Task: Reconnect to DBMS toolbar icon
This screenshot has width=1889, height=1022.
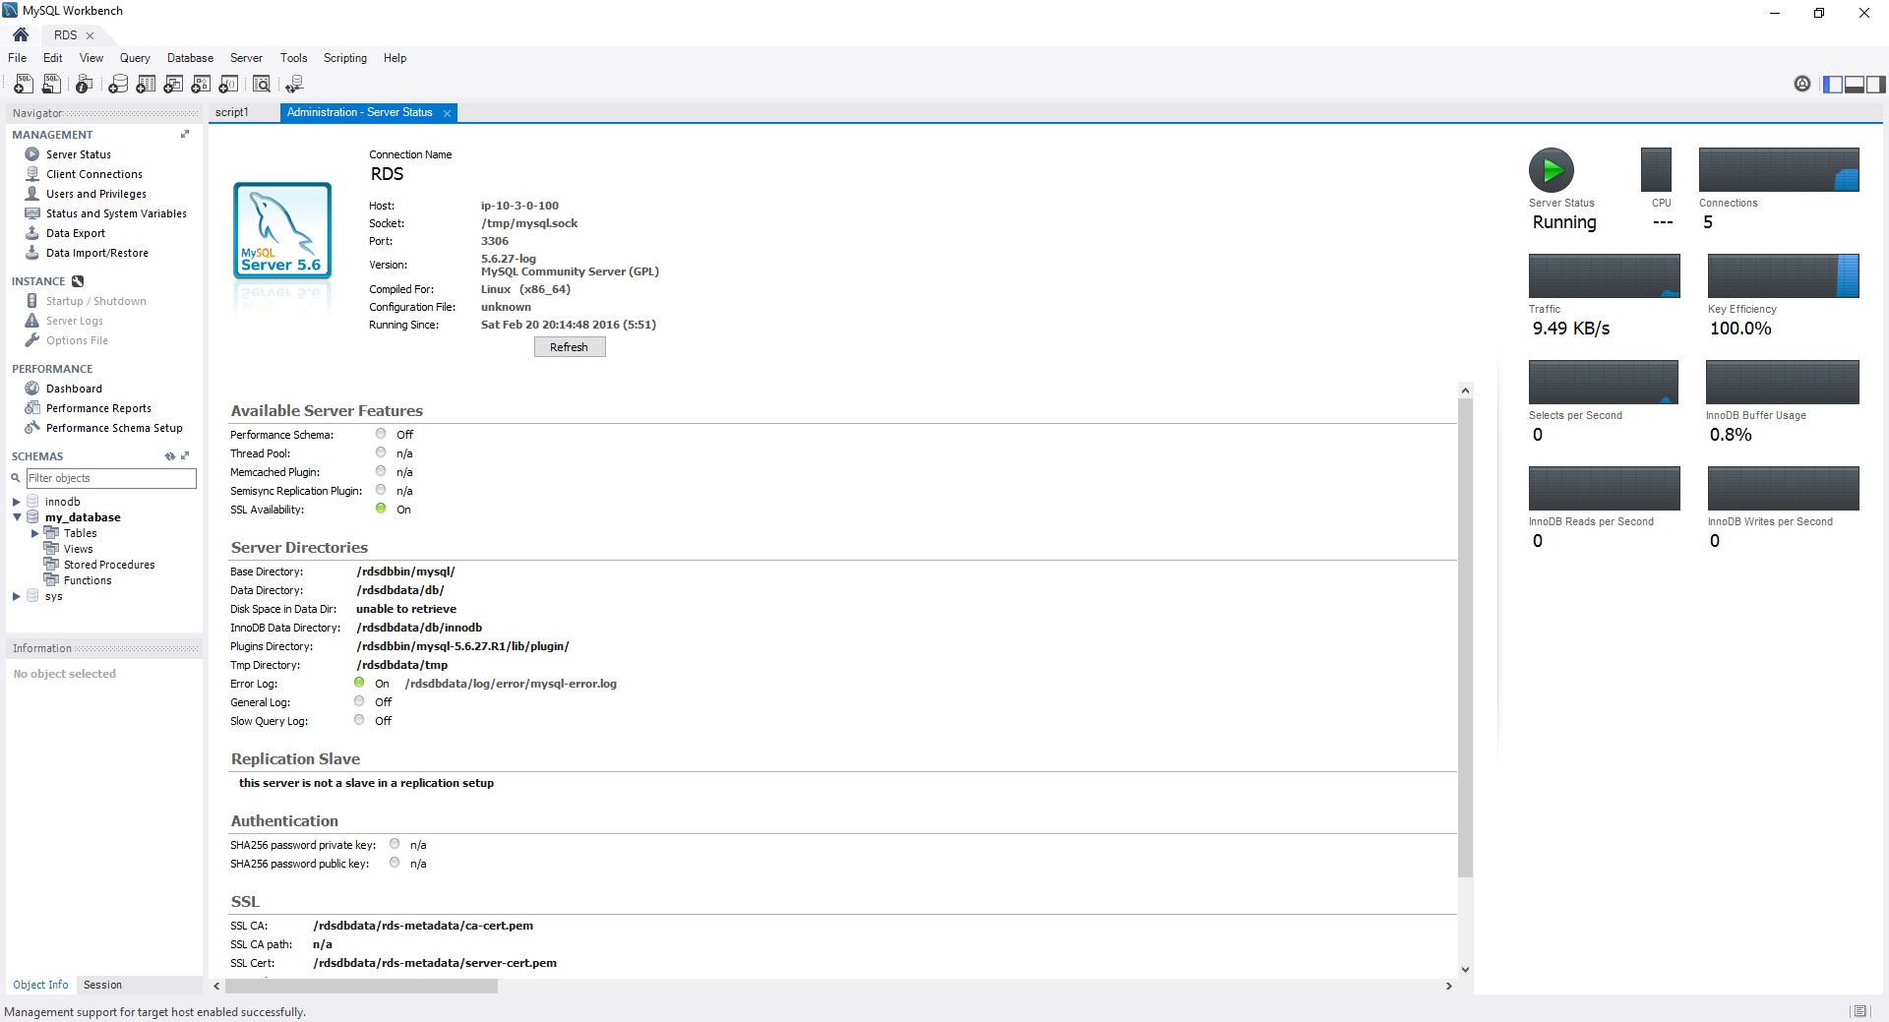Action: coord(294,85)
